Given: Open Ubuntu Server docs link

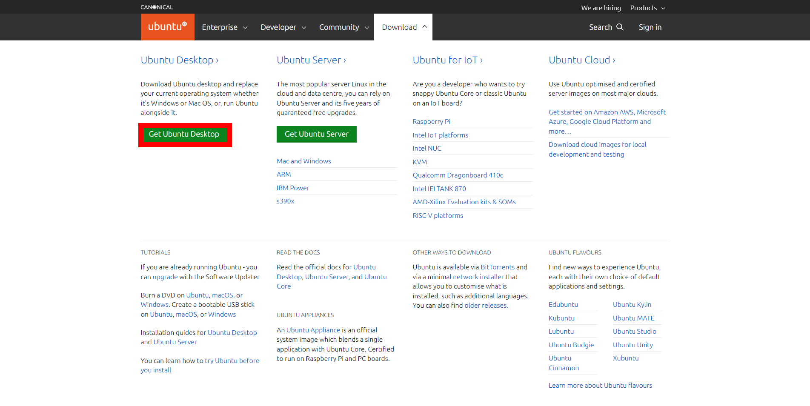Looking at the screenshot, I should pyautogui.click(x=327, y=277).
